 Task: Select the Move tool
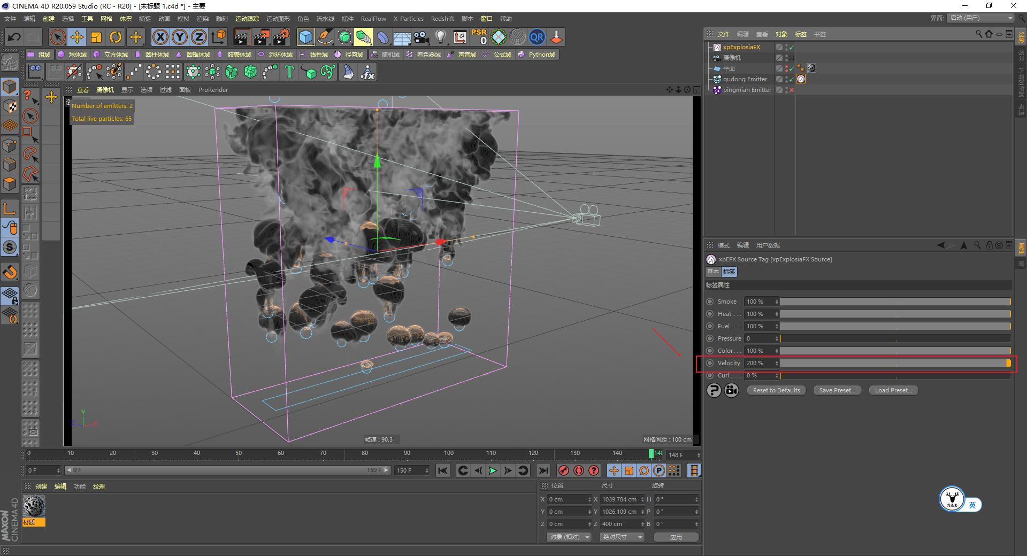pyautogui.click(x=76, y=37)
